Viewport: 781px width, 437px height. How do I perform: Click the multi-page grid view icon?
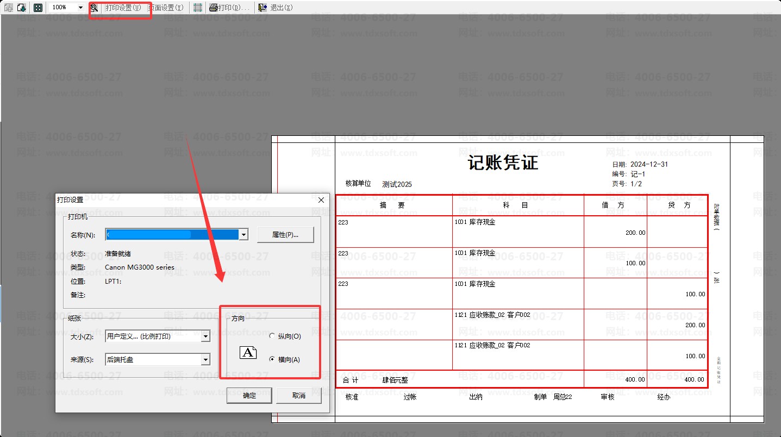[x=38, y=8]
